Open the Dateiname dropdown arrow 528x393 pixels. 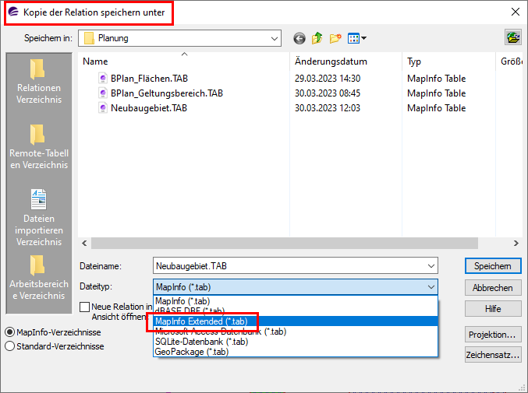pos(431,266)
